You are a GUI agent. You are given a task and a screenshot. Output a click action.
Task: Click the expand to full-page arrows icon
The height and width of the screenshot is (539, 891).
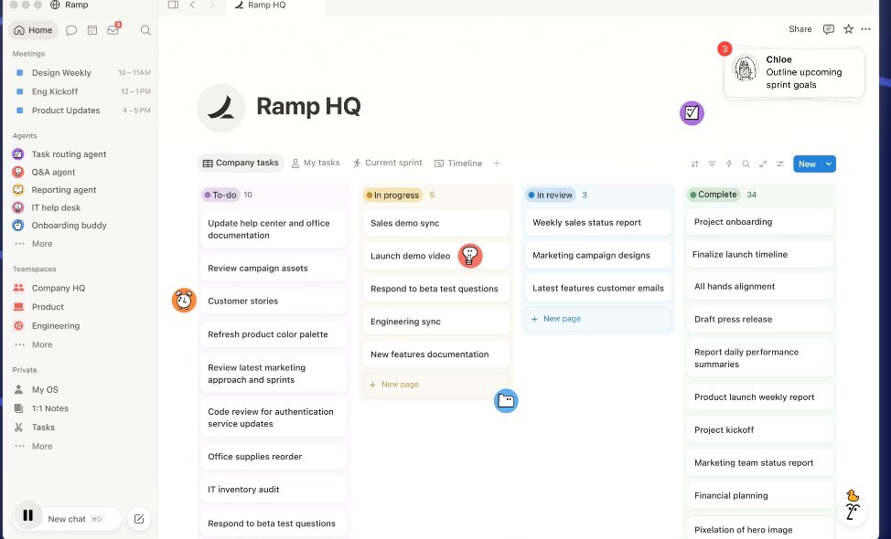(763, 164)
